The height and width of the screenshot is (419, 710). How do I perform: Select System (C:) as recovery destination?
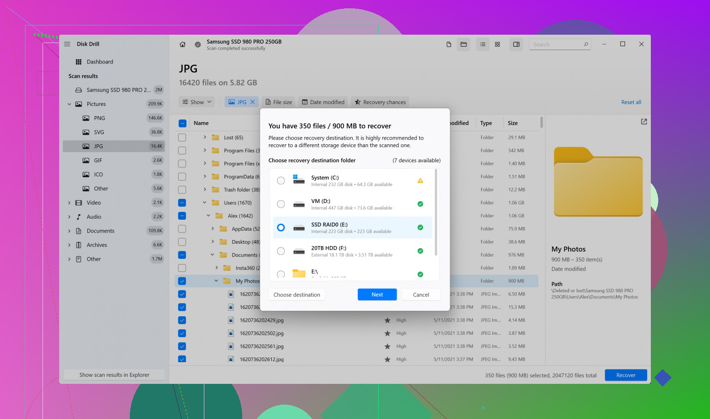281,181
